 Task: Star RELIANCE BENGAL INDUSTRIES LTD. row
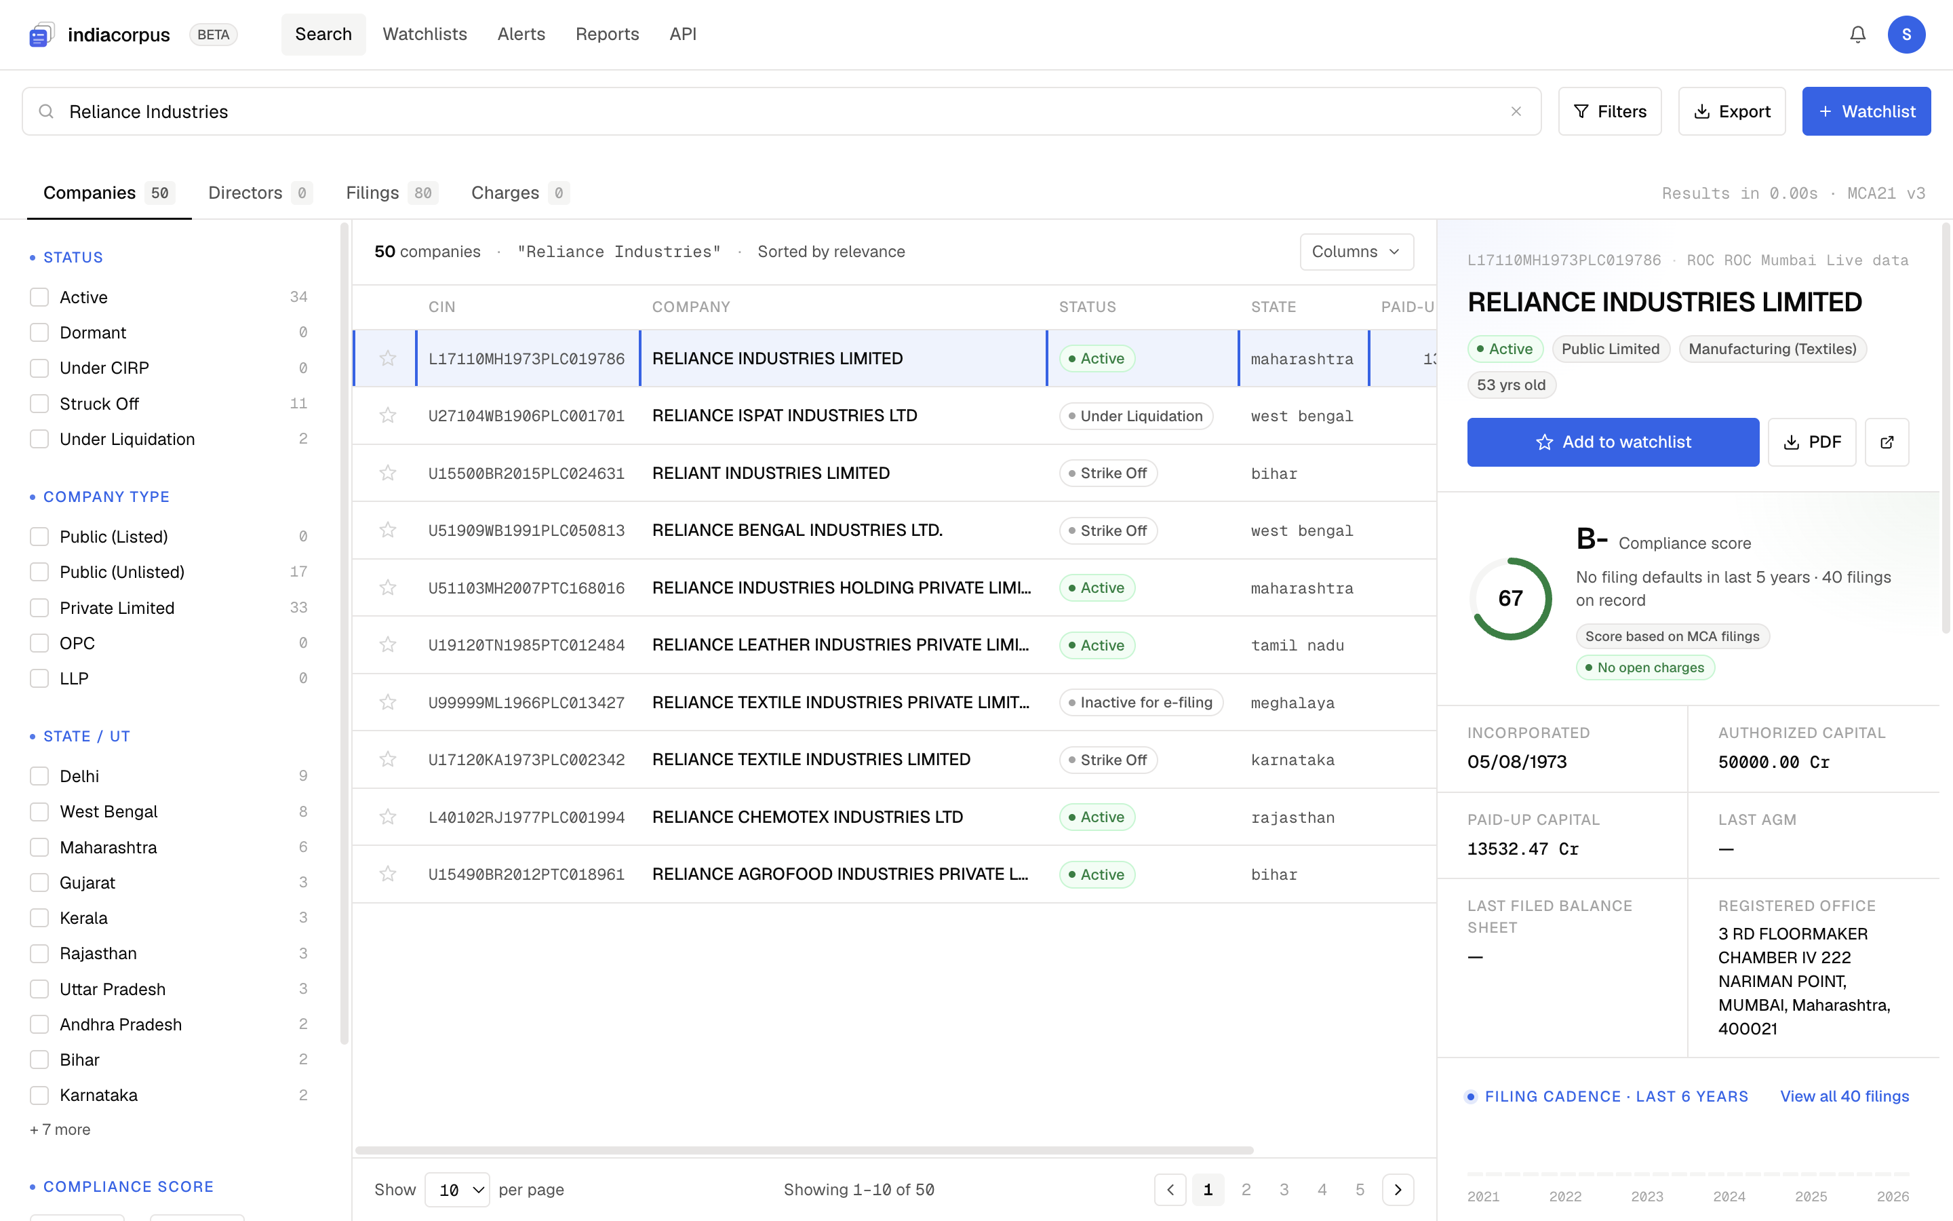coord(388,530)
